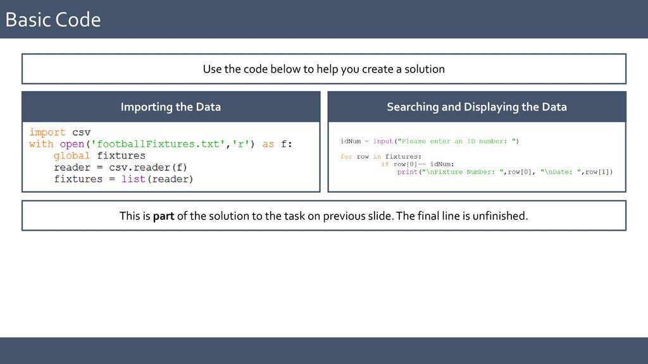Viewport: 648px width, 364px height.
Task: Click 'The final line is unfinished' sentence
Action: pyautogui.click(x=461, y=216)
